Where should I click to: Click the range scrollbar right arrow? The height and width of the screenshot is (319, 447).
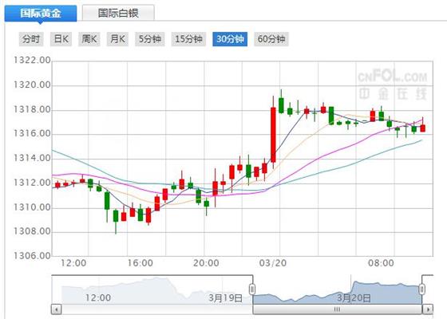[427, 309]
